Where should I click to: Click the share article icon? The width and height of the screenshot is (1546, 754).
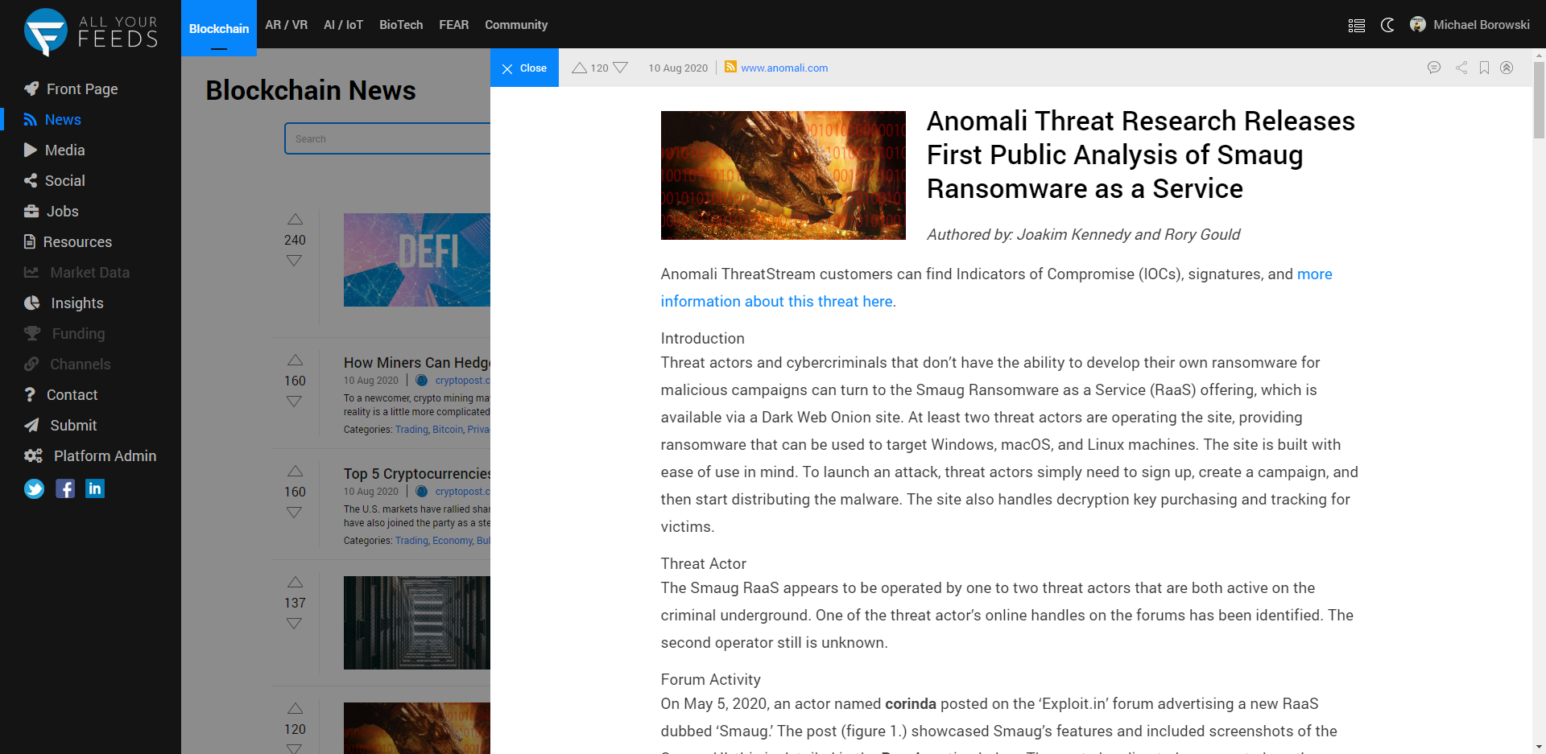tap(1461, 68)
